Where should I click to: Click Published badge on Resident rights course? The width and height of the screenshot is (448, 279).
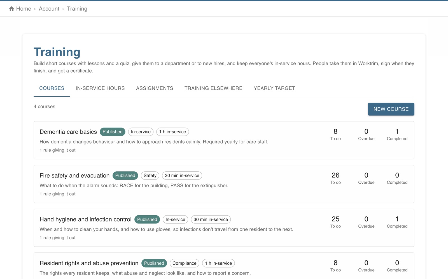click(x=154, y=263)
